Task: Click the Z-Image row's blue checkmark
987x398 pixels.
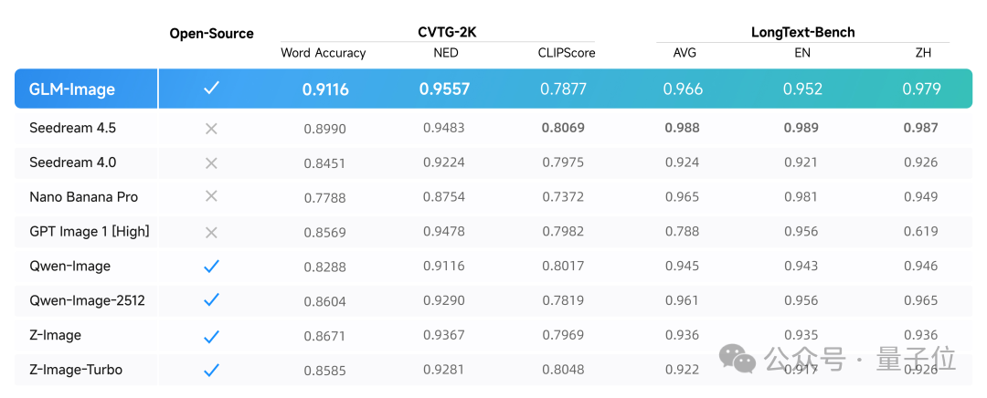Action: click(211, 337)
